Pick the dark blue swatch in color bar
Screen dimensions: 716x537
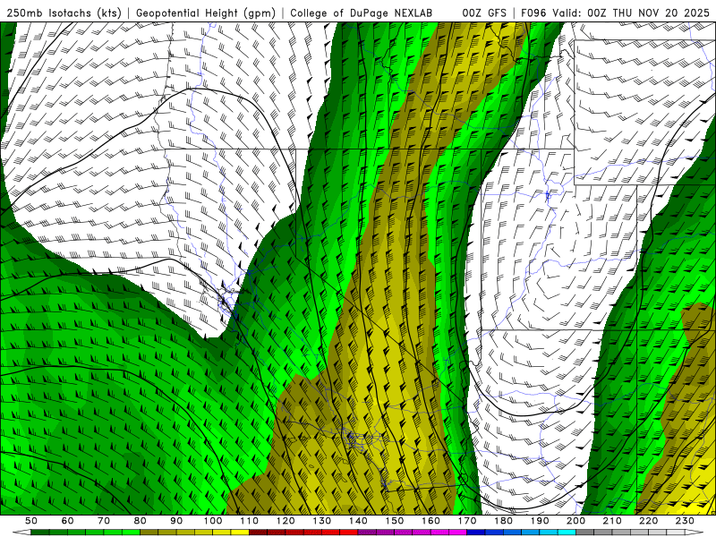pyautogui.click(x=476, y=532)
